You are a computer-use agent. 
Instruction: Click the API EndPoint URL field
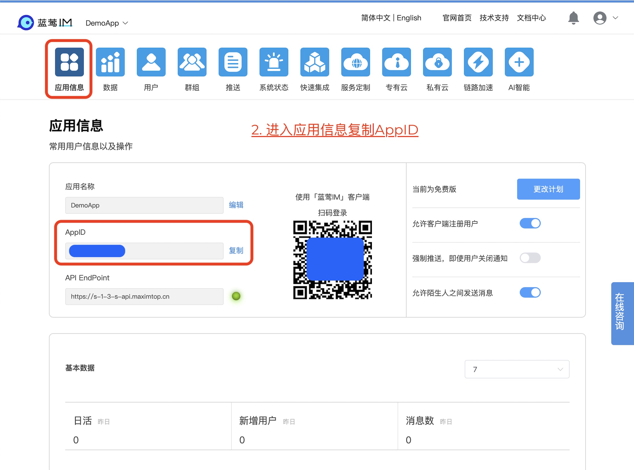[144, 296]
